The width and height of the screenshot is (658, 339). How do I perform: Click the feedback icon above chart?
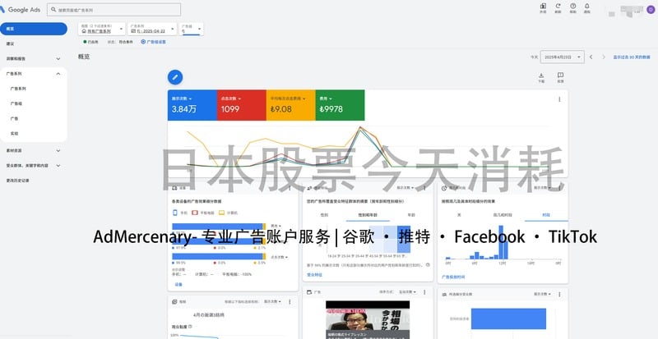coord(560,76)
